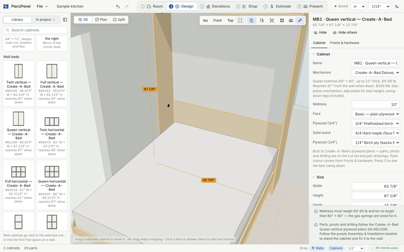404x252 pixels.
Task: Click the redo arrow icon
Action: coord(127,6)
